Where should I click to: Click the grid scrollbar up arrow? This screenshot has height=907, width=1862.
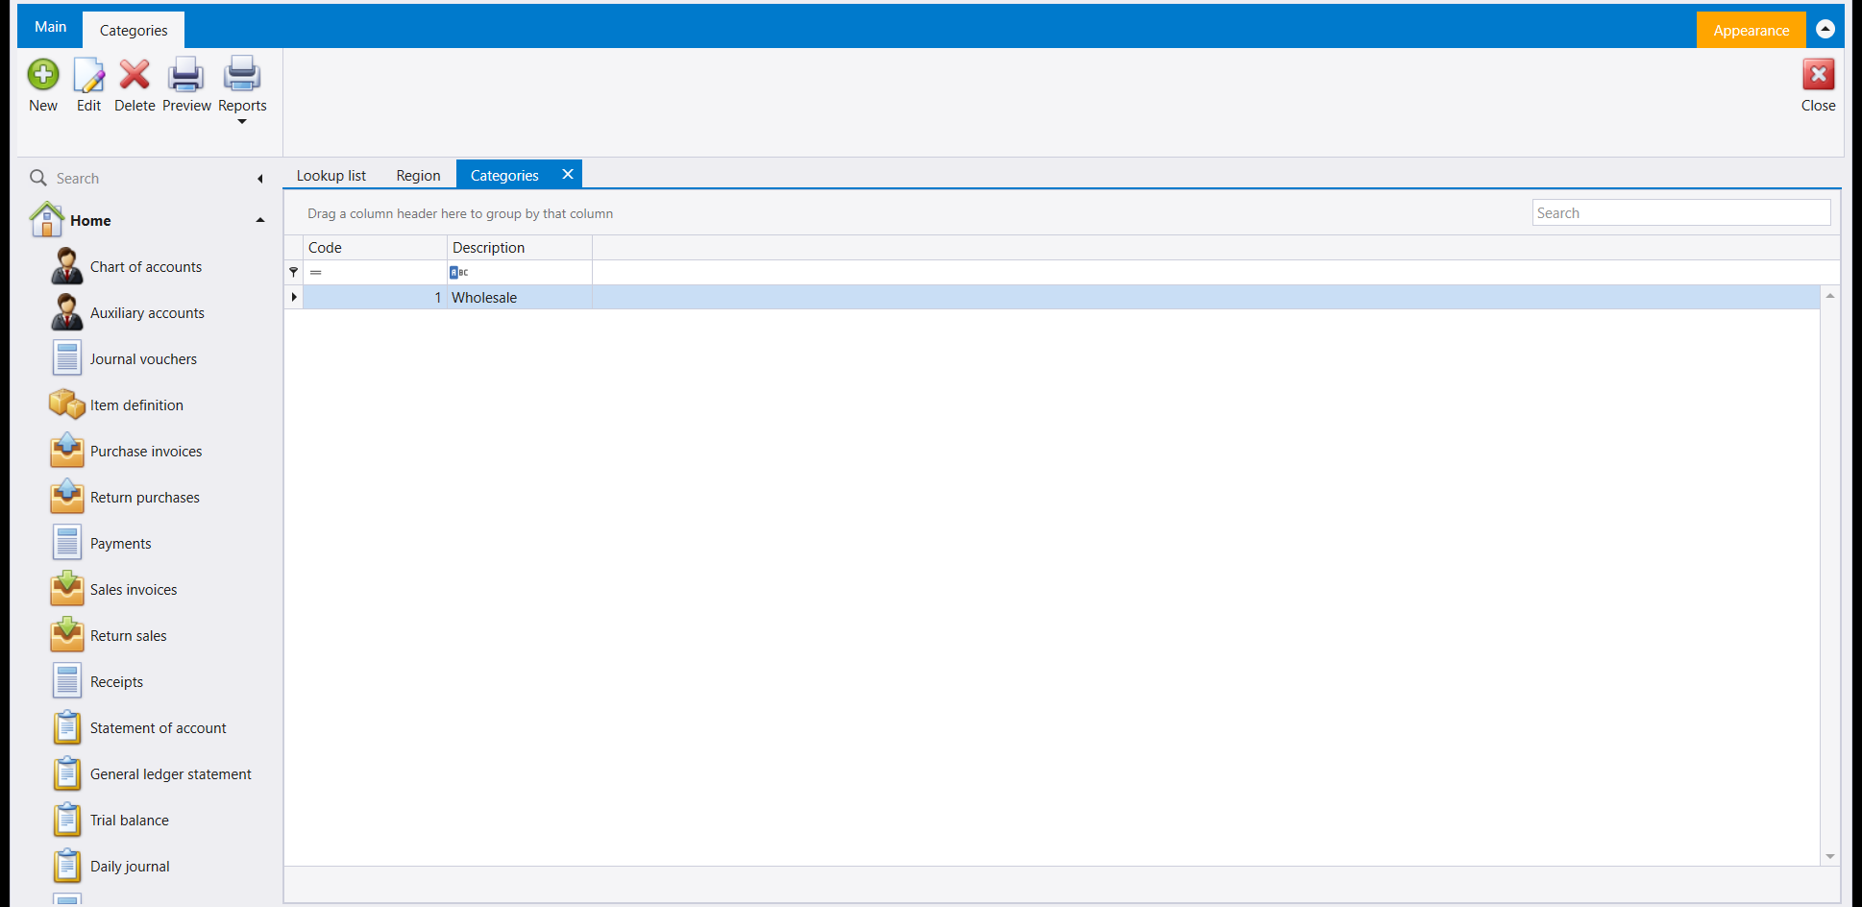click(x=1830, y=296)
